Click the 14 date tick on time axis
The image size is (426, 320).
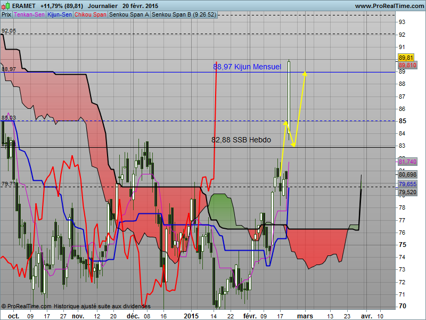[x=214, y=316]
